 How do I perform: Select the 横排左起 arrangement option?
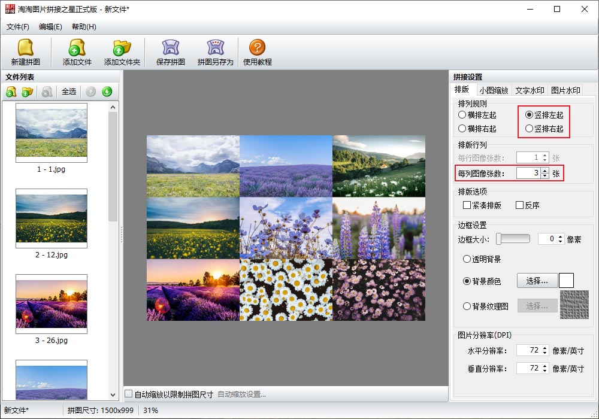477,115
